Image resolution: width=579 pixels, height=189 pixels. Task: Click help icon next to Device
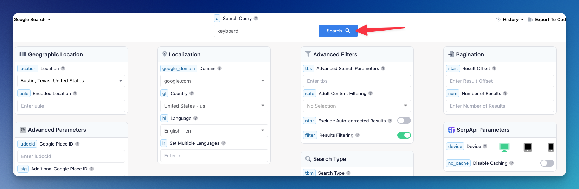click(485, 146)
